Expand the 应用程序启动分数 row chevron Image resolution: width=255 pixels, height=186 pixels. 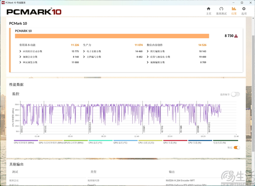(20, 51)
